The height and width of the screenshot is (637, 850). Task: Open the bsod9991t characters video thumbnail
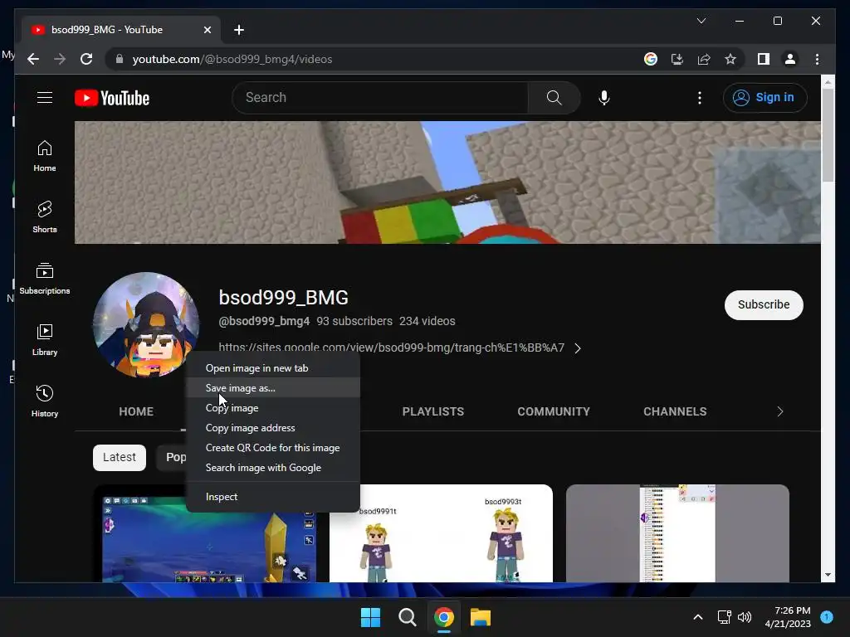coord(441,534)
